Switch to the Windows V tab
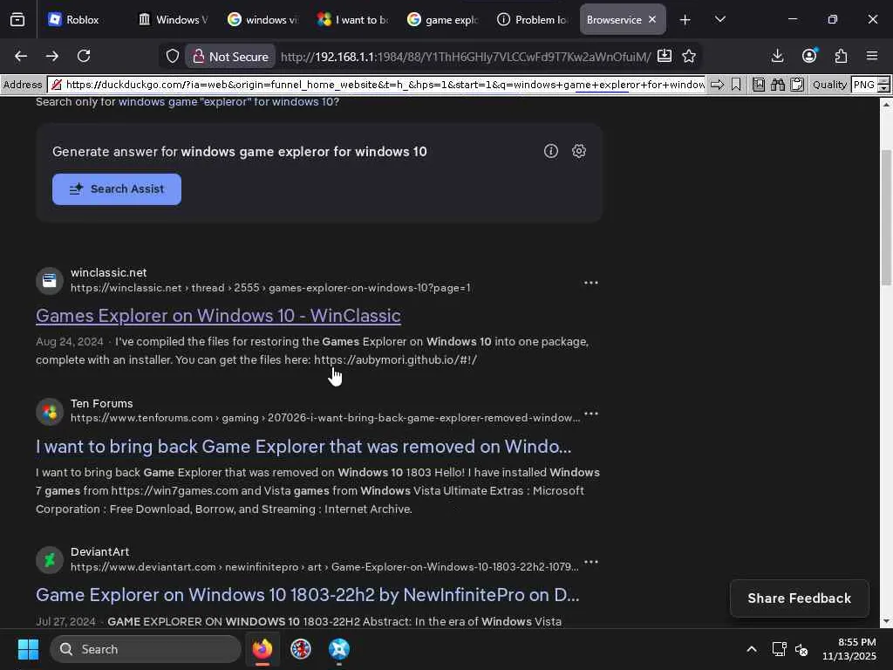The image size is (893, 670). [174, 20]
